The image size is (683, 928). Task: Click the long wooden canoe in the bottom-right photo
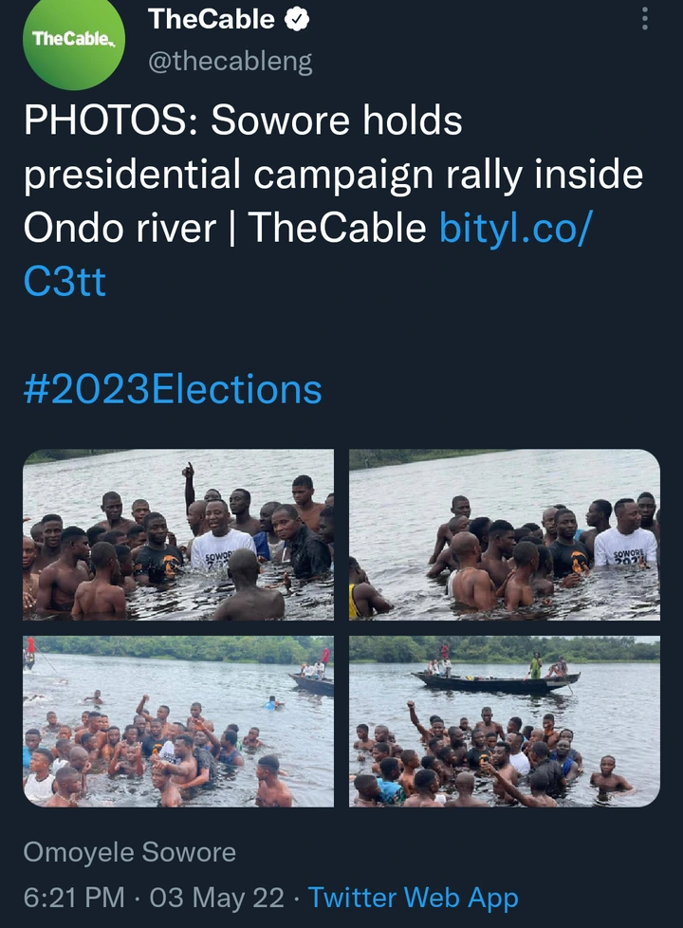pyautogui.click(x=495, y=682)
